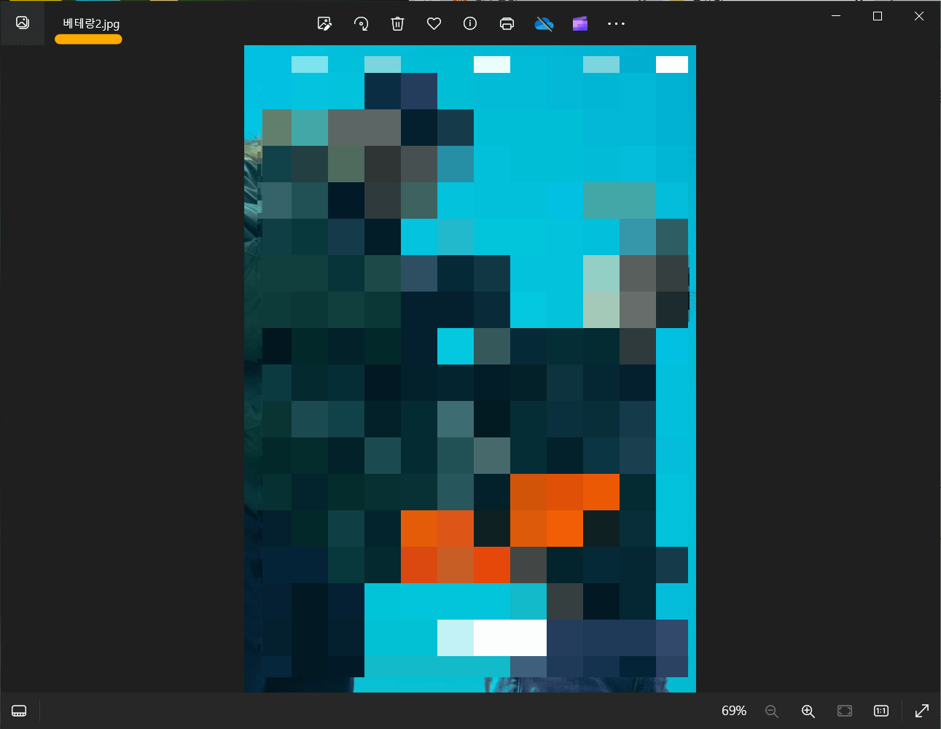Click the Photos app gallery icon

[x=23, y=23]
